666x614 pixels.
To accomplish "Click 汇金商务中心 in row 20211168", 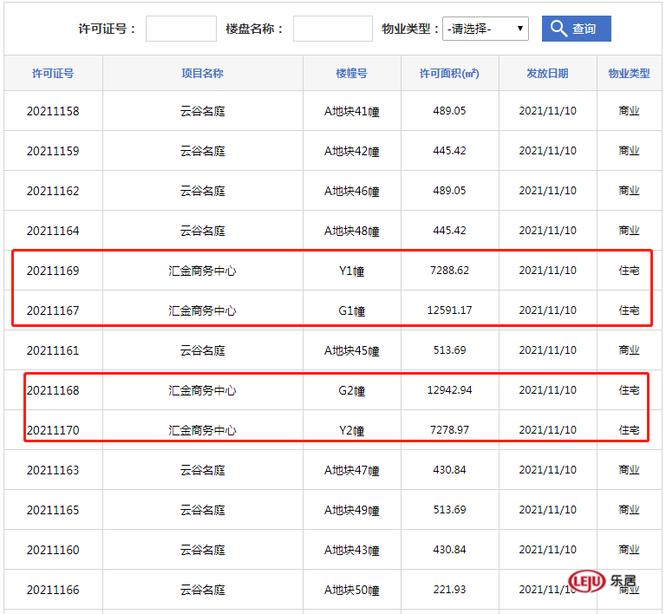I will [x=202, y=390].
